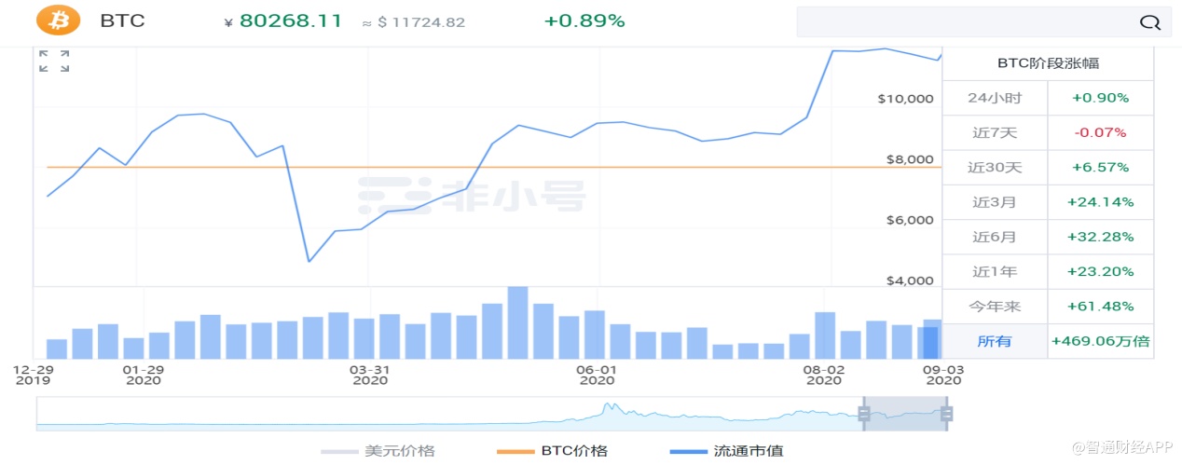The image size is (1182, 465).
Task: Grab the right handle of the range navigator
Action: click(946, 414)
